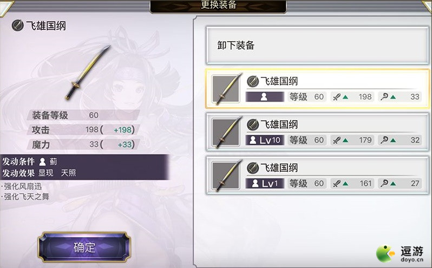This screenshot has width=432, height=268.
Task: Click the weapon type icon beside left title
Action: pos(17,25)
